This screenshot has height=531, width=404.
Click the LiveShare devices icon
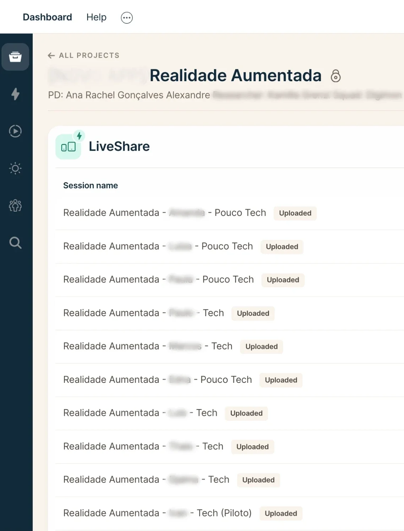pos(69,146)
